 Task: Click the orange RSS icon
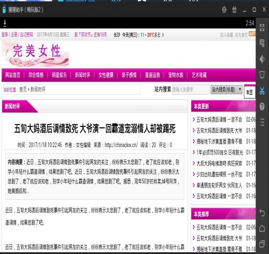[x=252, y=34]
